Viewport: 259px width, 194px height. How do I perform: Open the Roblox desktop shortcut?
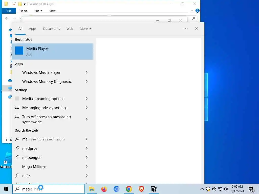(x=6, y=160)
